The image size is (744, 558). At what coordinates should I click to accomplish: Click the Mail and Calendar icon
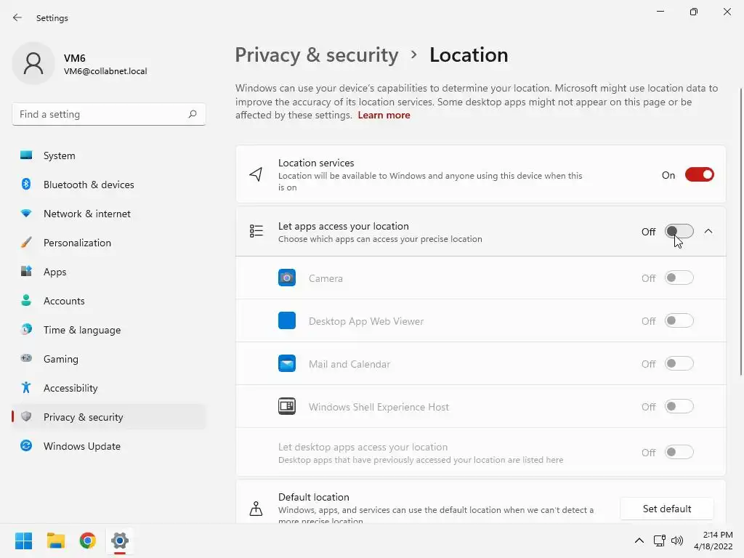point(287,363)
